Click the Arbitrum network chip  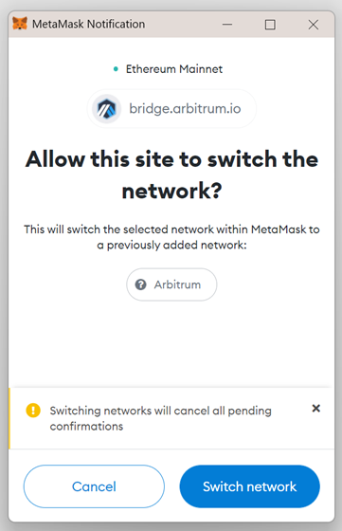point(171,284)
